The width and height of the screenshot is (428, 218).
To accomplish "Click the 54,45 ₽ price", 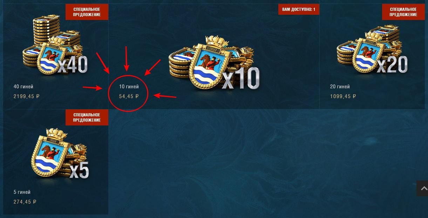I will tap(129, 96).
